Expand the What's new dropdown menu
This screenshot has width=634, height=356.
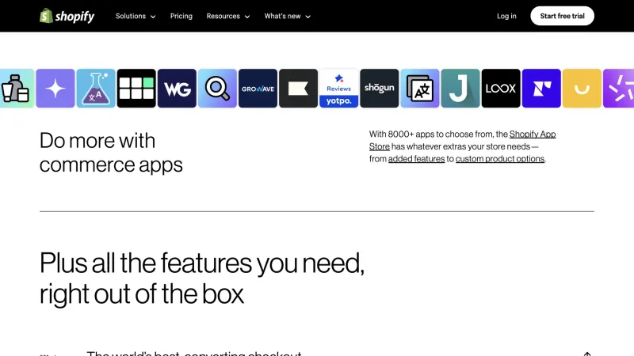(x=287, y=16)
